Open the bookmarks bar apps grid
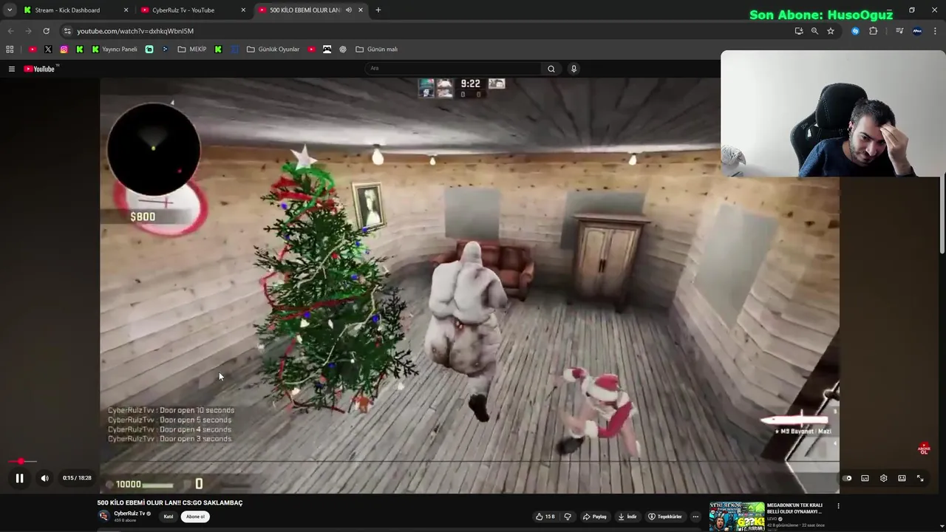The width and height of the screenshot is (946, 532). pos(10,50)
